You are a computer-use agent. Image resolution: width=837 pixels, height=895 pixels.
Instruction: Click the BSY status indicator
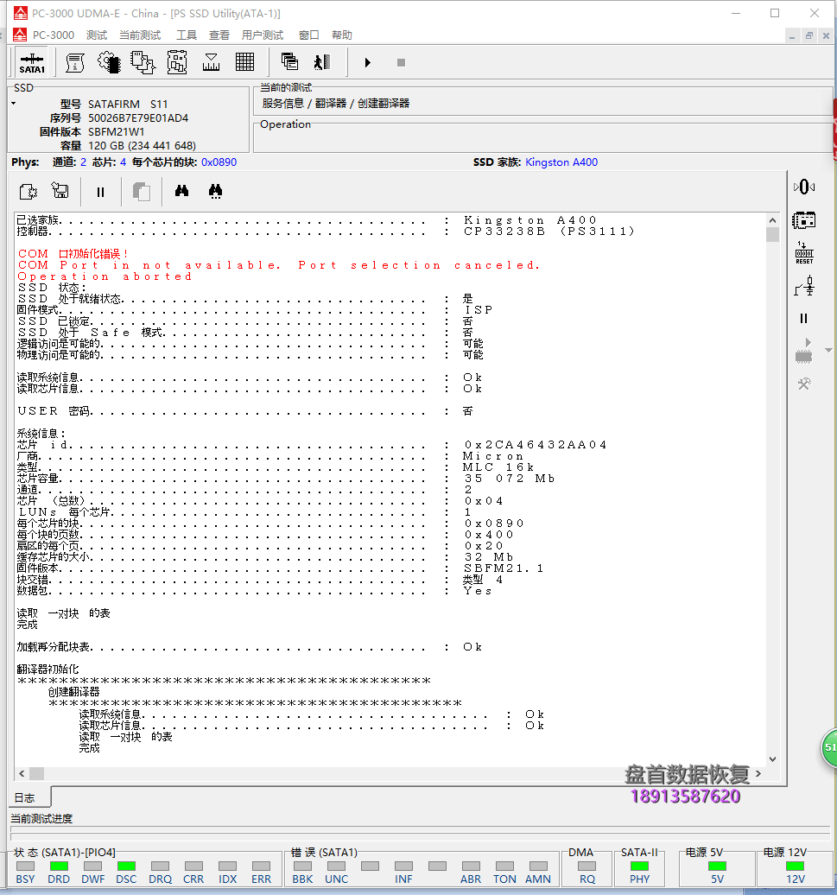pos(25,866)
